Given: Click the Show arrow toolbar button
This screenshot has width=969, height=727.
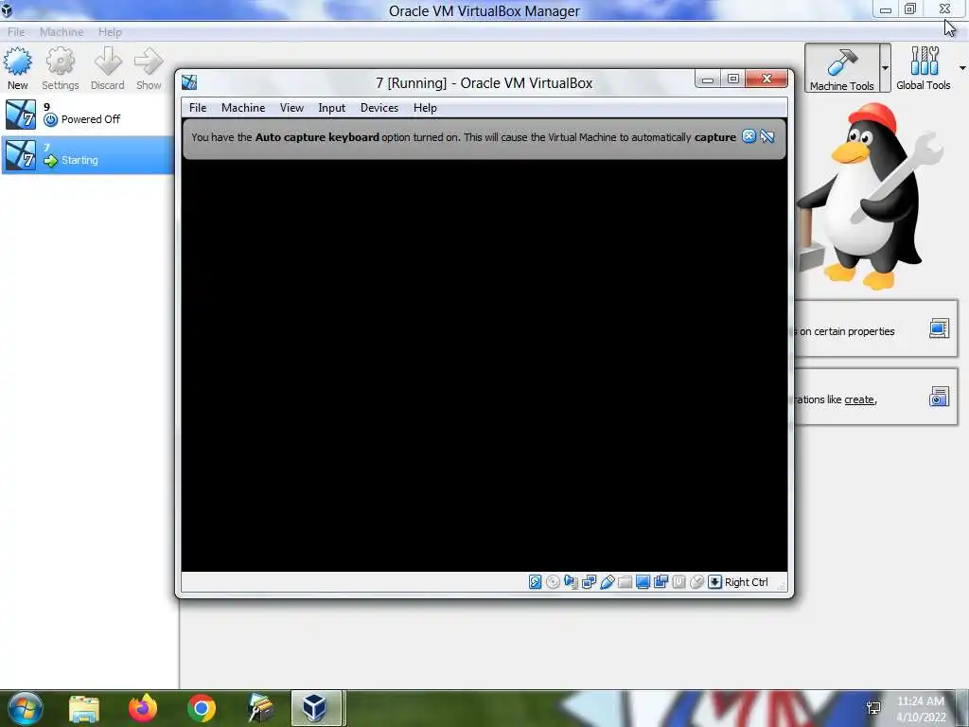Looking at the screenshot, I should (x=149, y=69).
